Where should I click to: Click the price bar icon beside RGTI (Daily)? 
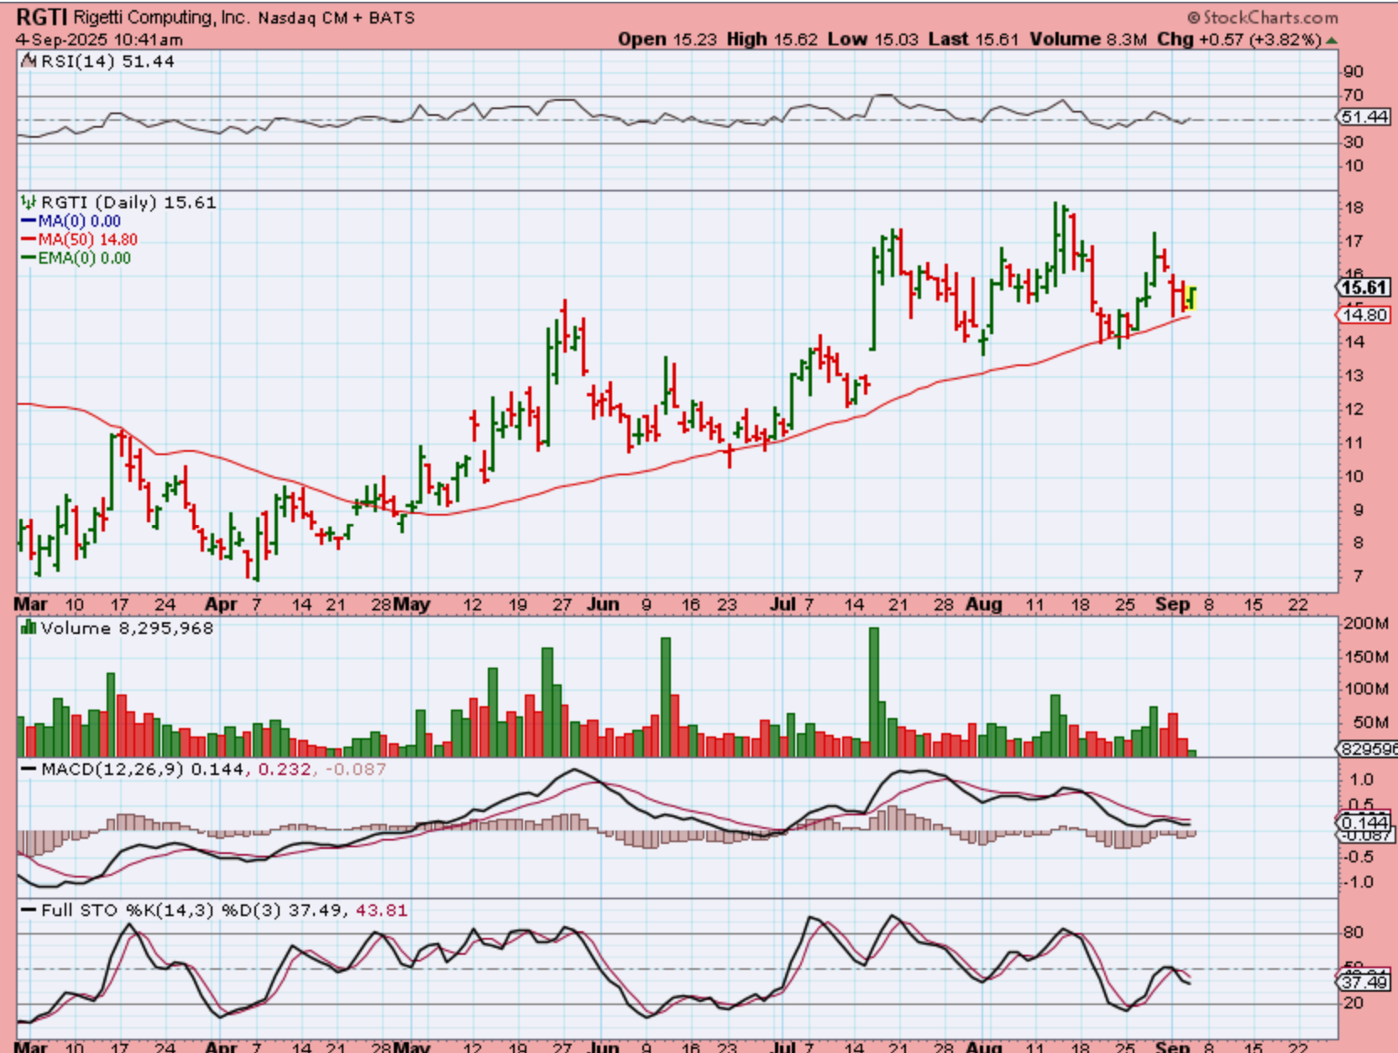29,202
